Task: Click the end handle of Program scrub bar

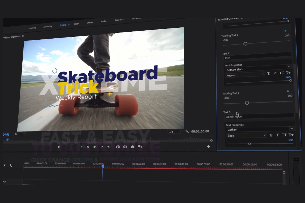Action: [x=211, y=140]
